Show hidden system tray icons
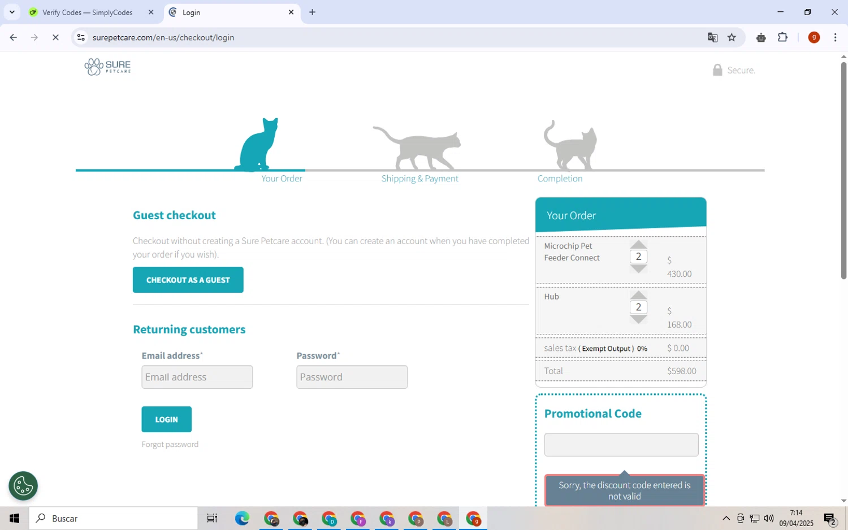This screenshot has width=848, height=530. tap(726, 518)
